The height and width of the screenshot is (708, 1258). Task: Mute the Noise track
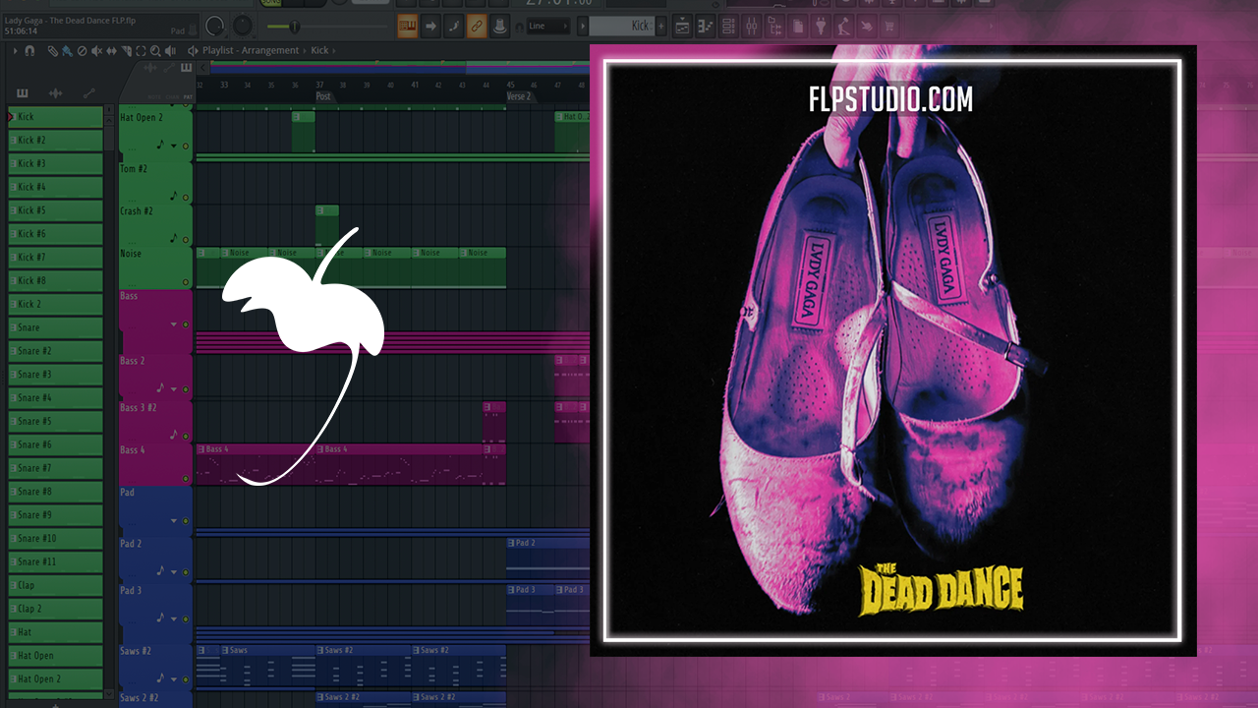pos(185,281)
